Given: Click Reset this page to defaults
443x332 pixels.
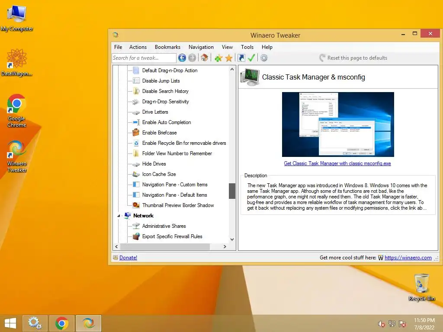Looking at the screenshot, I should tap(353, 58).
